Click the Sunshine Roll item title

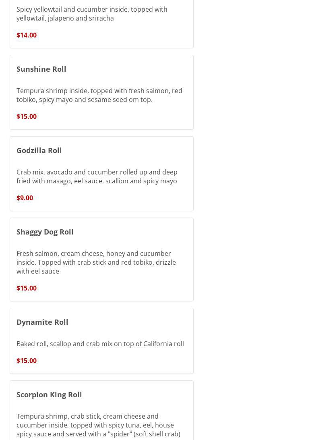(41, 69)
